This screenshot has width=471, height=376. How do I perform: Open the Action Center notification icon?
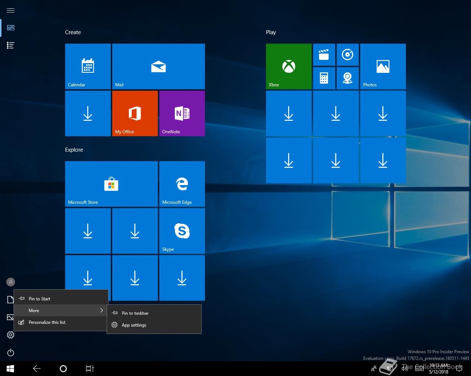point(459,369)
